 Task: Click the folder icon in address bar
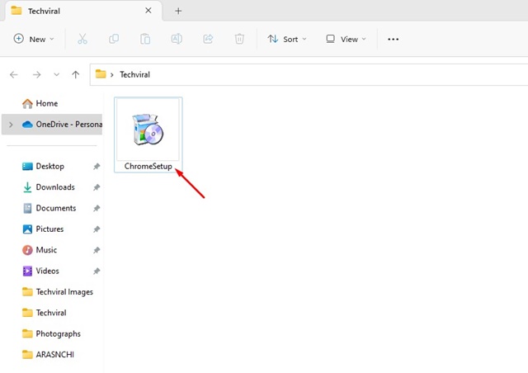click(101, 73)
